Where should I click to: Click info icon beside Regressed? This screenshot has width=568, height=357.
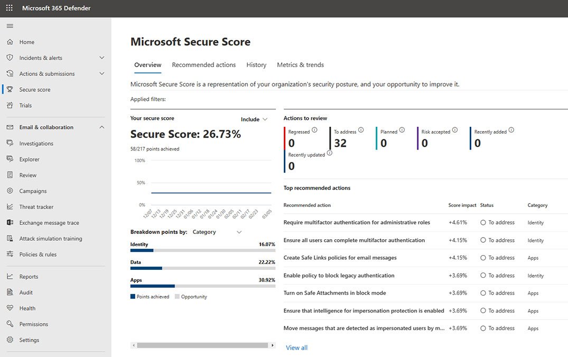point(314,130)
